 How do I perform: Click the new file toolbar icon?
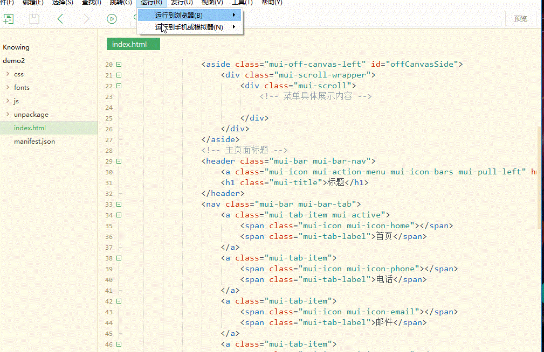(x=8, y=19)
